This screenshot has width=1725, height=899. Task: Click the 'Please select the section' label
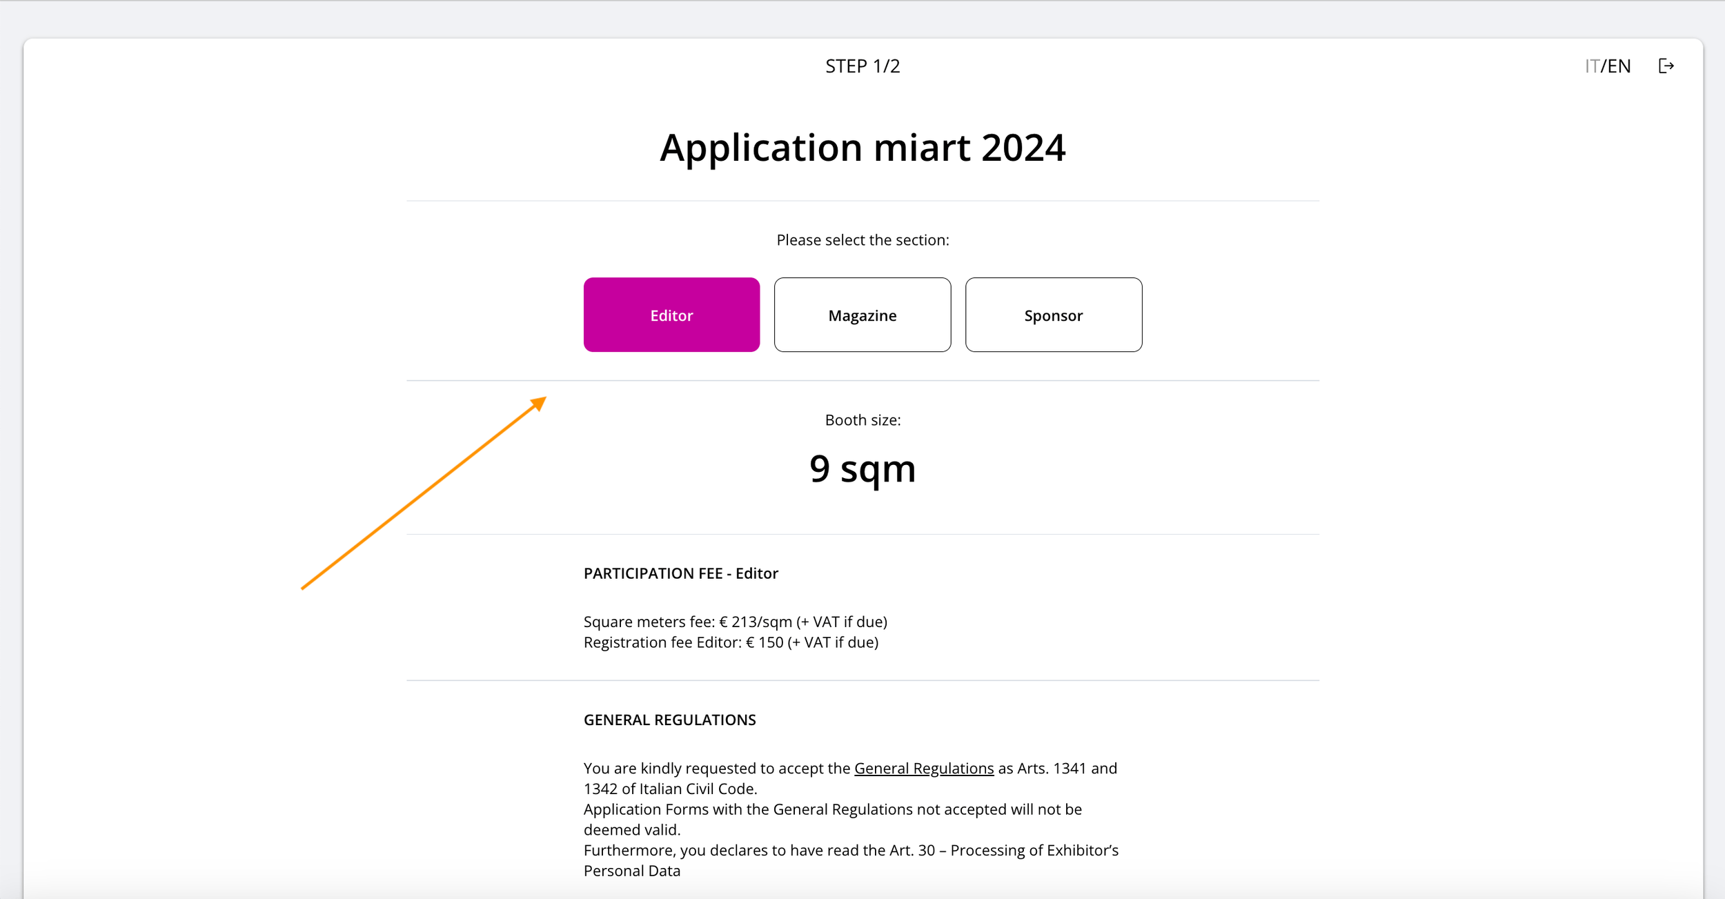[862, 240]
